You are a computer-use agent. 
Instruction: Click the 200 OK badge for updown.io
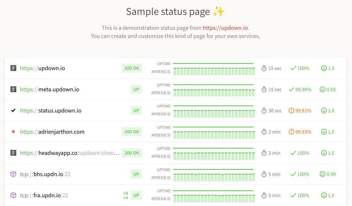132,68
